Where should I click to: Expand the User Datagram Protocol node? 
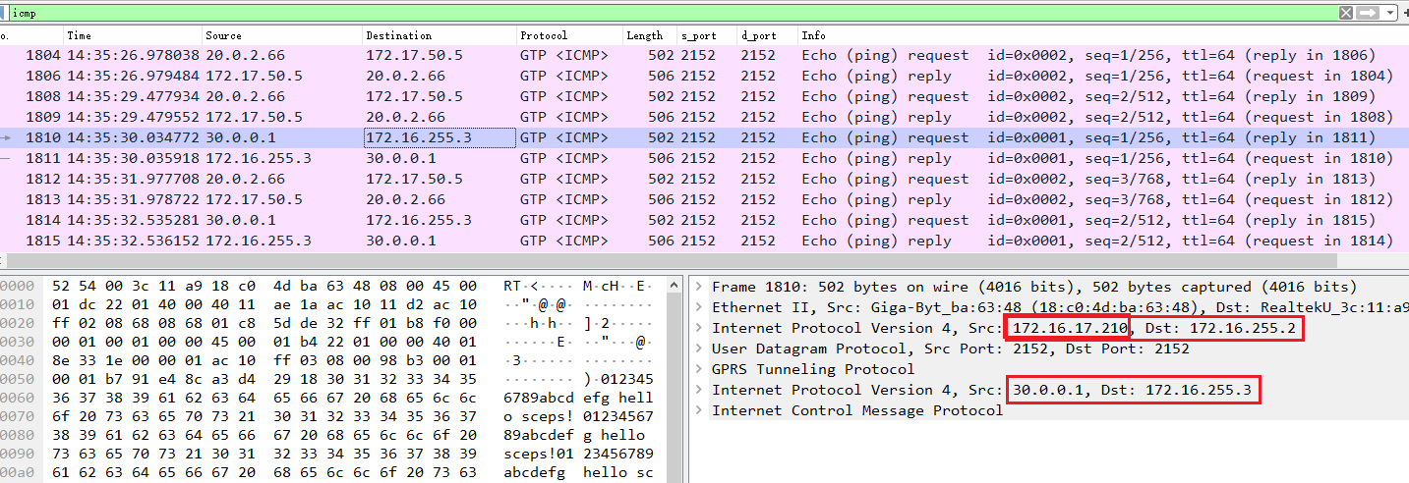pos(699,349)
